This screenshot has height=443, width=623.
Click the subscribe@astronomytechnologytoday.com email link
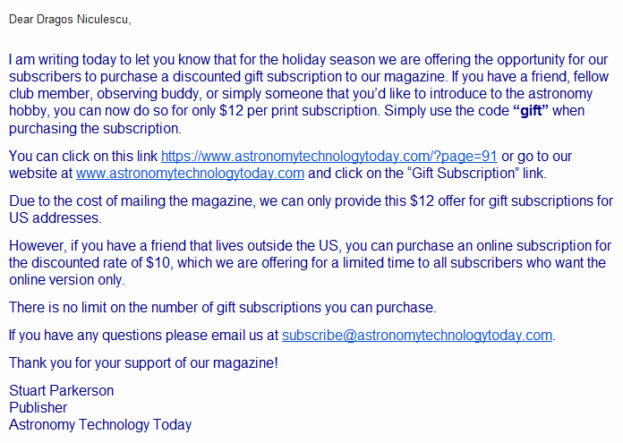click(417, 336)
